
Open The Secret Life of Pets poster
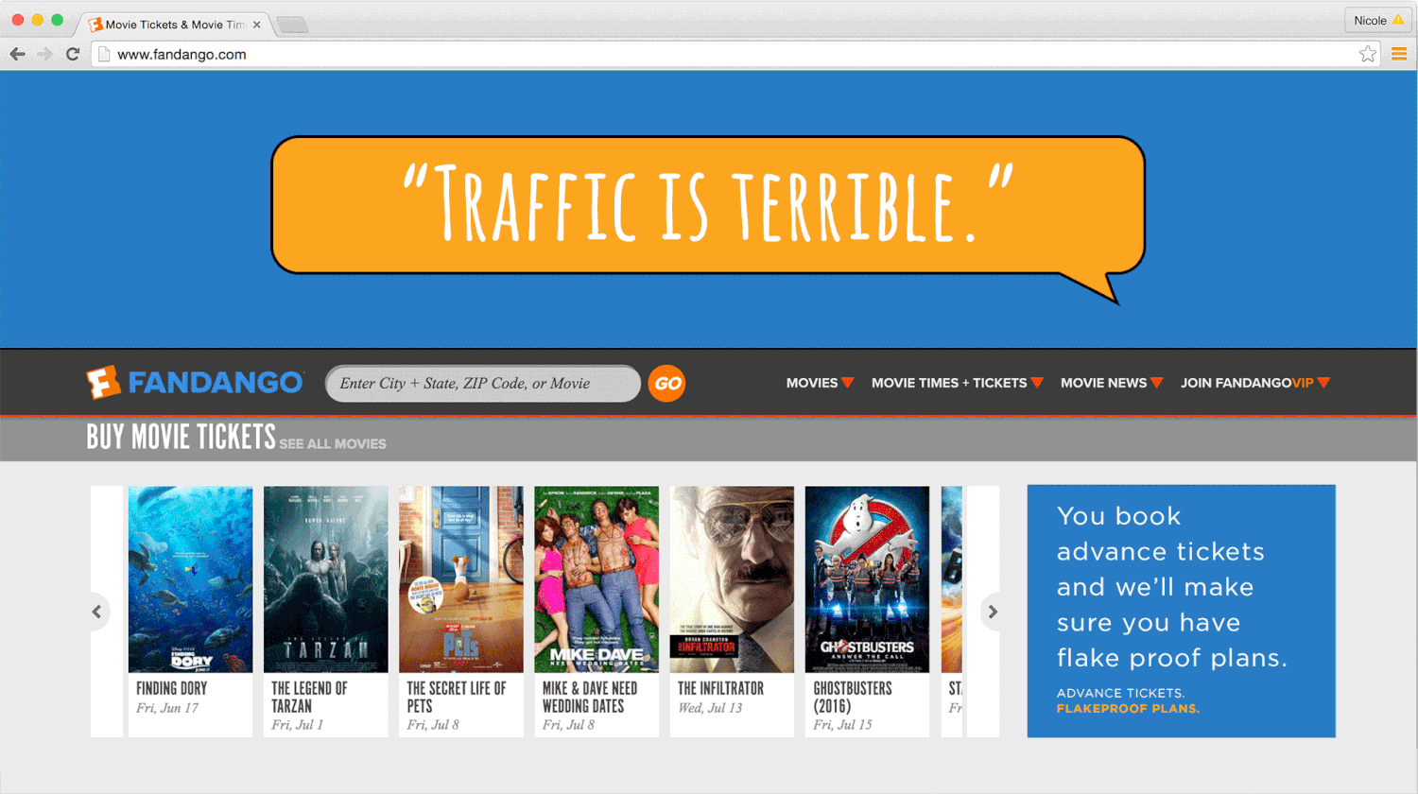coord(460,579)
